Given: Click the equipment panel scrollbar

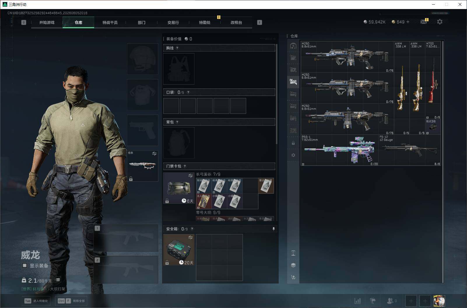Looking at the screenshot, I should coord(277,94).
